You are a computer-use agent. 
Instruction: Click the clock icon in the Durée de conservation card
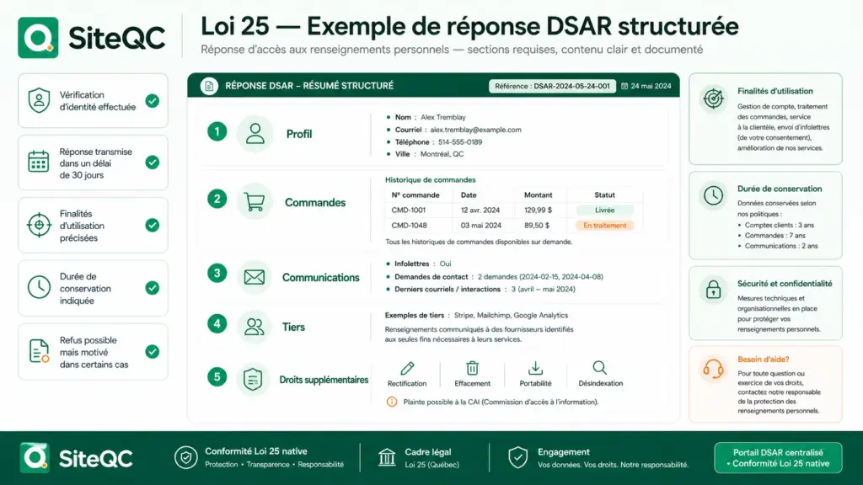point(713,195)
